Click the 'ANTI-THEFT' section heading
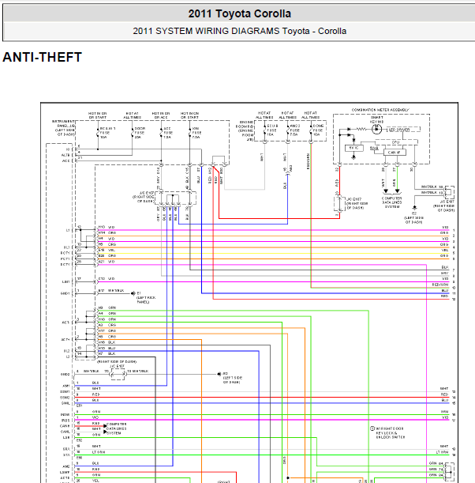475x483 pixels. pos(43,57)
